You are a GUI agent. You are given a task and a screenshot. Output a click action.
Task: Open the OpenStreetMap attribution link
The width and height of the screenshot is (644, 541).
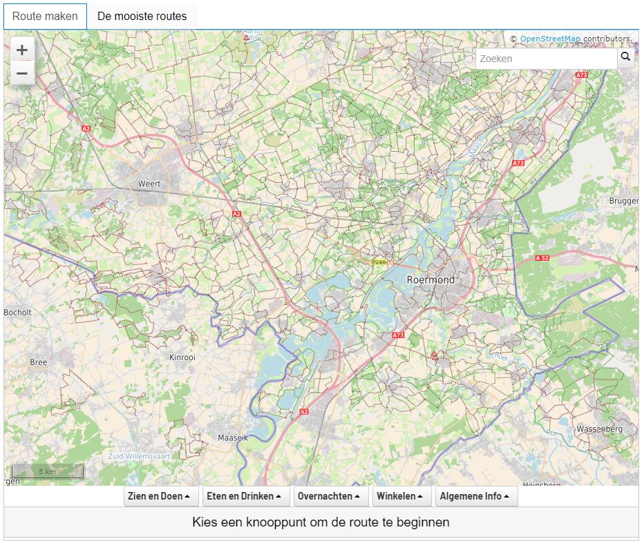pos(550,39)
